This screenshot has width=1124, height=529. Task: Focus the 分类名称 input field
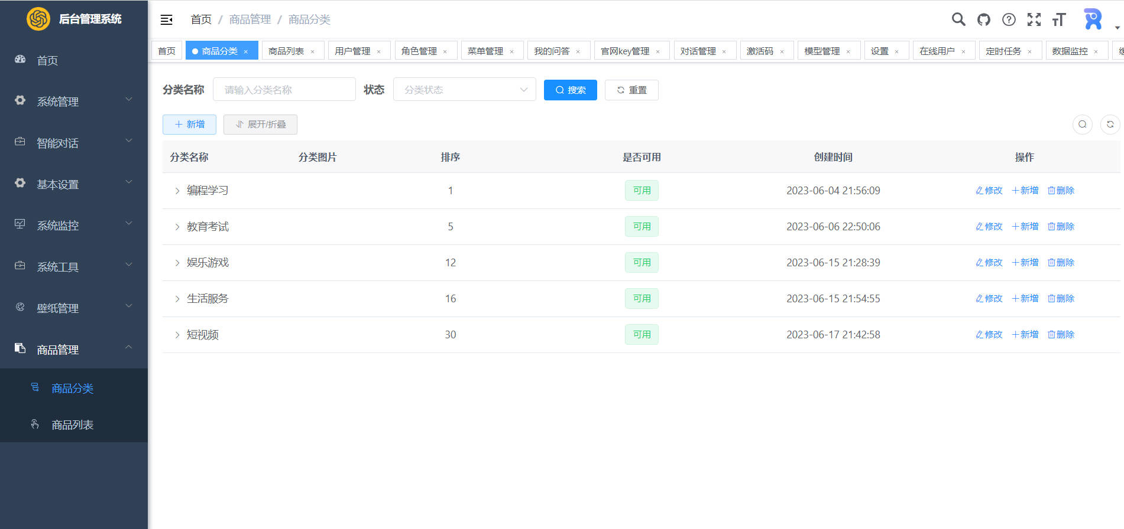tap(284, 90)
